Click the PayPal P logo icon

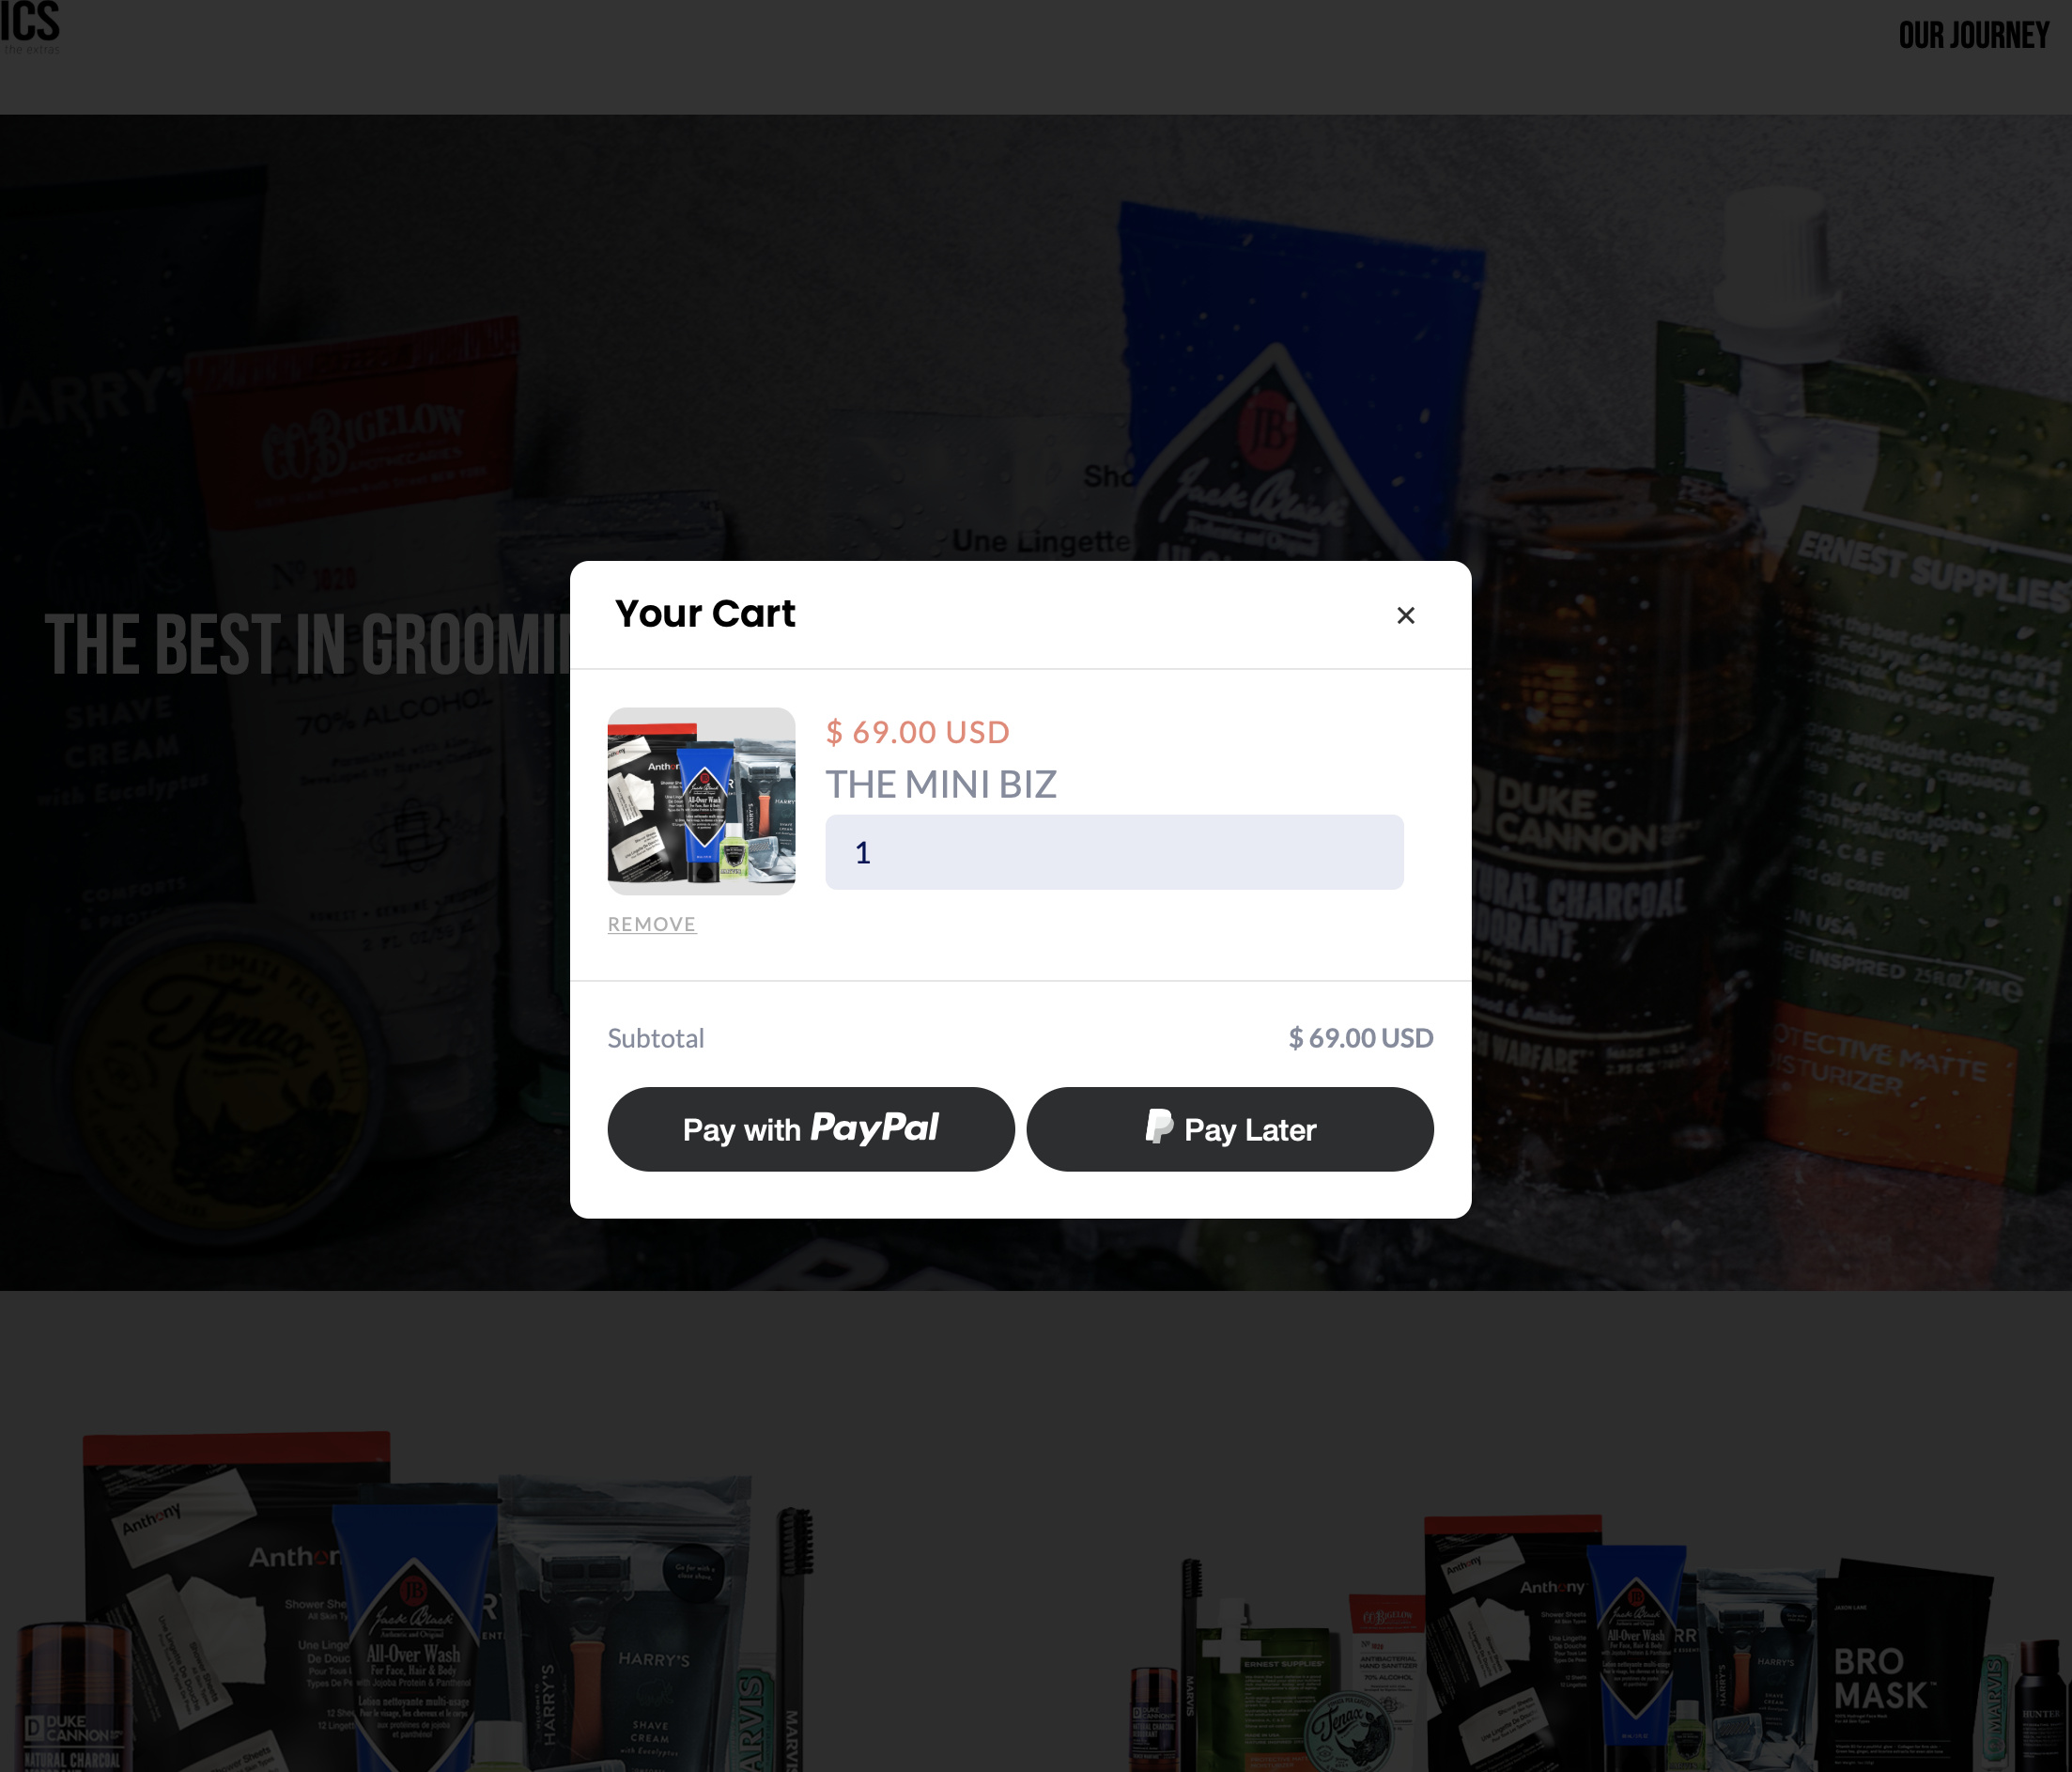click(1159, 1127)
